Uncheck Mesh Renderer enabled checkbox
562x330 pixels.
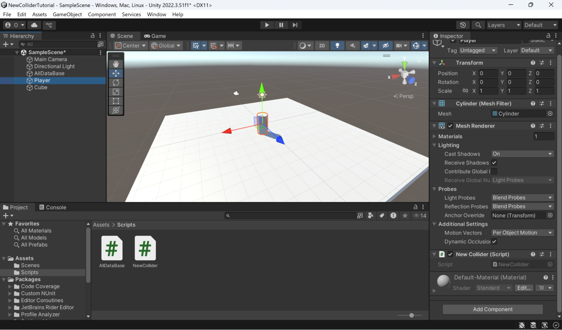tap(450, 126)
